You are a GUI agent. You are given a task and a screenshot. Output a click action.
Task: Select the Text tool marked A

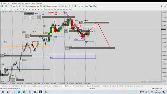pyautogui.click(x=27, y=9)
